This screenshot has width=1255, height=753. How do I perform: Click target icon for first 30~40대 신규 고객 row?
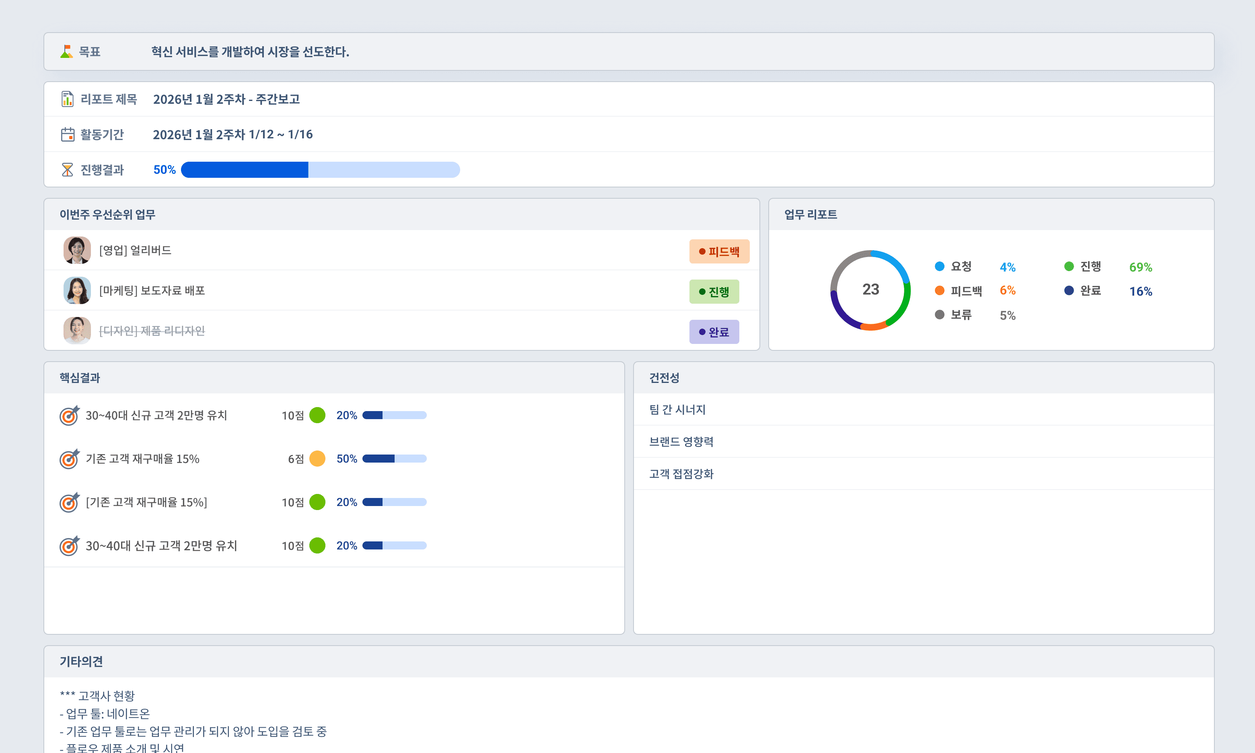coord(70,415)
